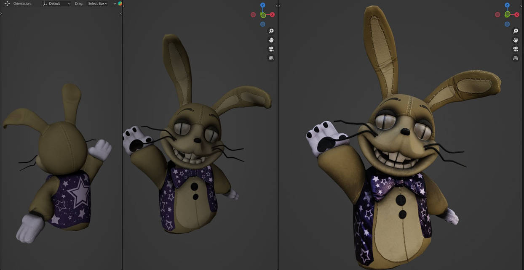Toggle perspective/orthographic grid icon in middle viewport
Image resolution: width=524 pixels, height=270 pixels.
coord(271,58)
